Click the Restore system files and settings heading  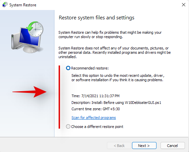pos(97,18)
